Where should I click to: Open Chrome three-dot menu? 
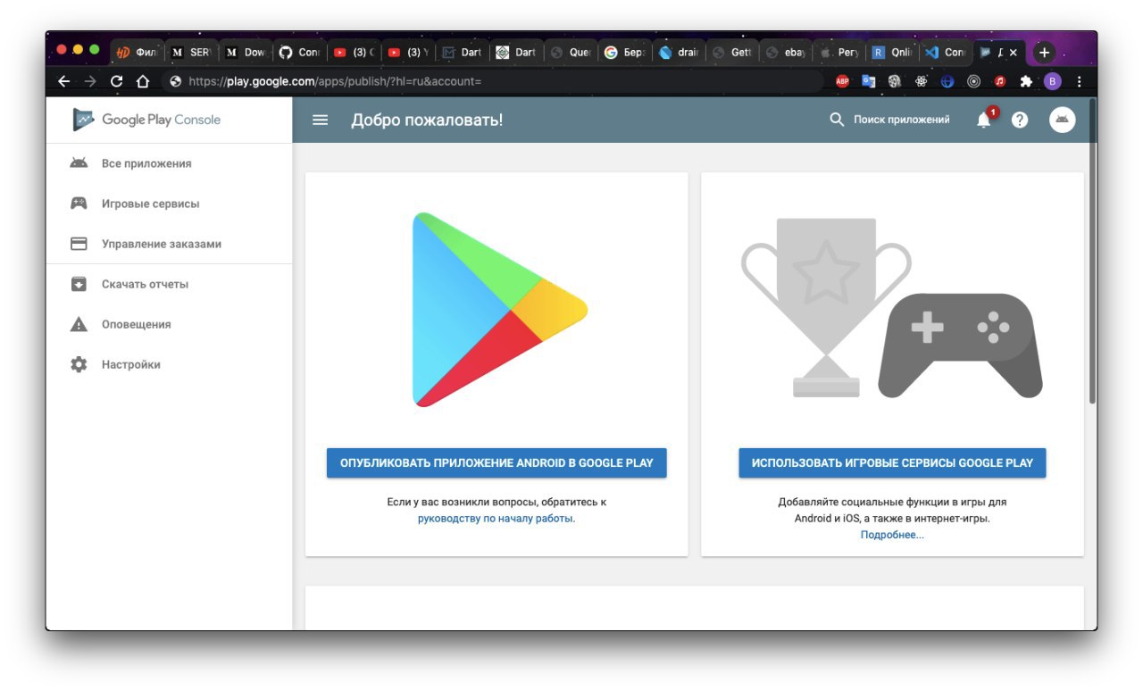click(1080, 81)
